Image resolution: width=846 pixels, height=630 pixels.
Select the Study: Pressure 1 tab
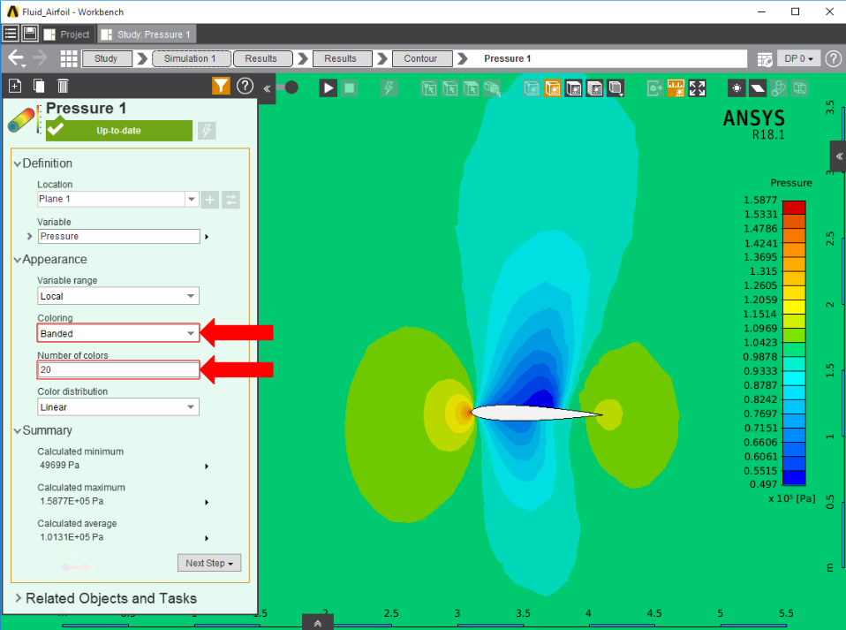click(x=147, y=34)
